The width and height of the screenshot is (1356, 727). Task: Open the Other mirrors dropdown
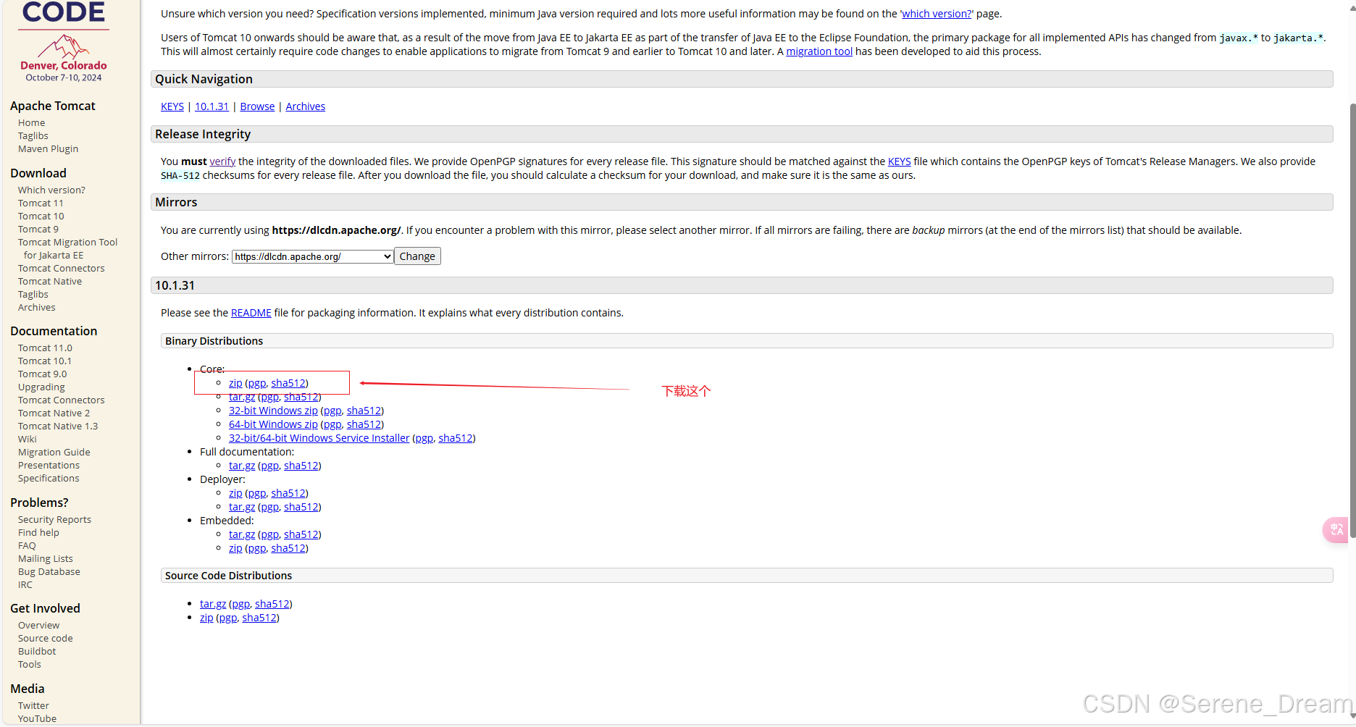click(x=313, y=256)
